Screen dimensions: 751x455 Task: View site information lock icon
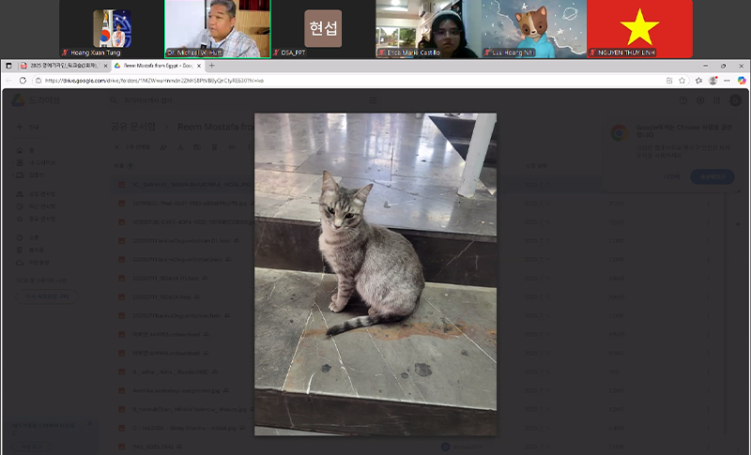[x=38, y=81]
